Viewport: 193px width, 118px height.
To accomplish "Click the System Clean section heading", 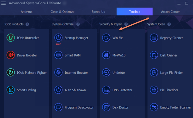I will (x=156, y=24).
